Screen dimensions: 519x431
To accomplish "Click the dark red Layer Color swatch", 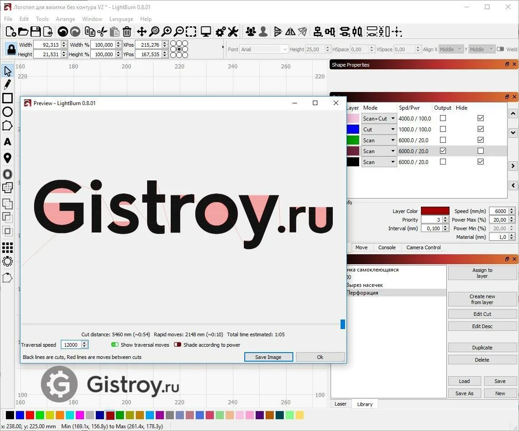I will pos(435,211).
